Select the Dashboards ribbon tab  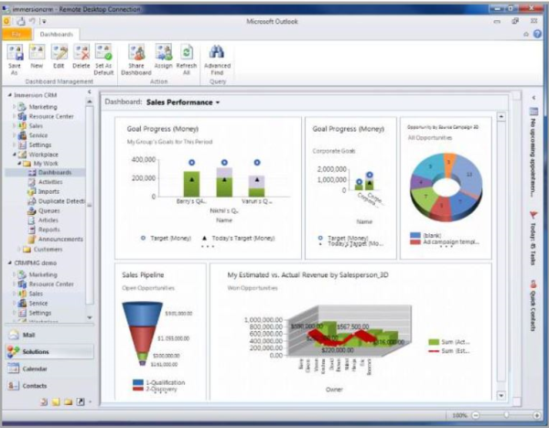[56, 34]
